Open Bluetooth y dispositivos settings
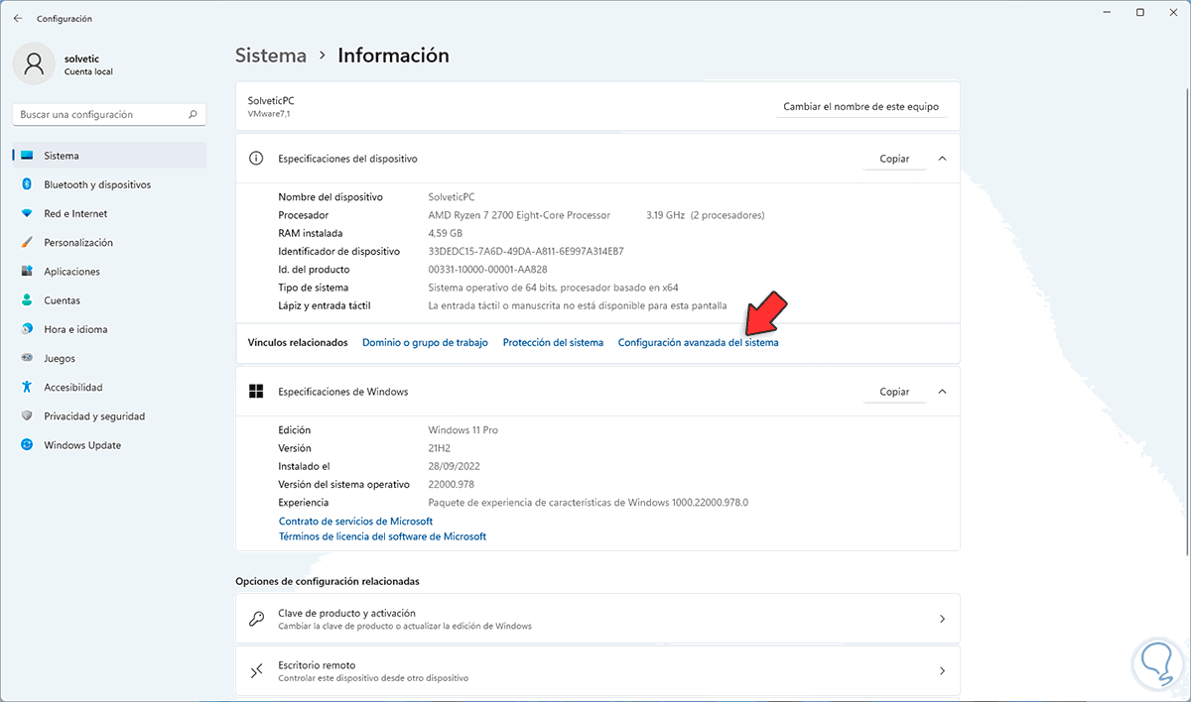1191x702 pixels. pyautogui.click(x=96, y=184)
